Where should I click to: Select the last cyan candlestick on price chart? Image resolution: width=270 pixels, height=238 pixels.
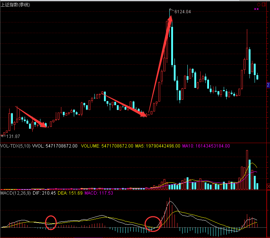pyautogui.click(x=257, y=76)
